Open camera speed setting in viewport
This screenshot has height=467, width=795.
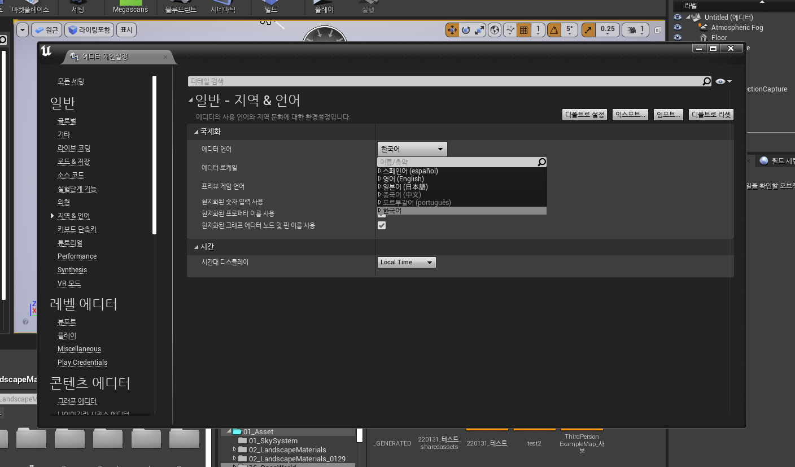point(636,30)
